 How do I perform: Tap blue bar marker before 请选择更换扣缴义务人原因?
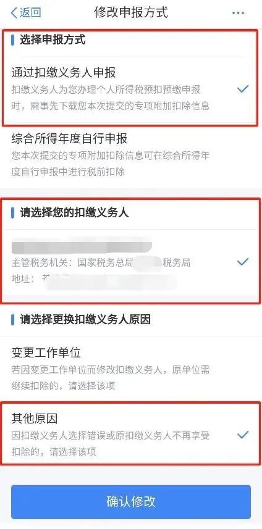[x=12, y=319]
